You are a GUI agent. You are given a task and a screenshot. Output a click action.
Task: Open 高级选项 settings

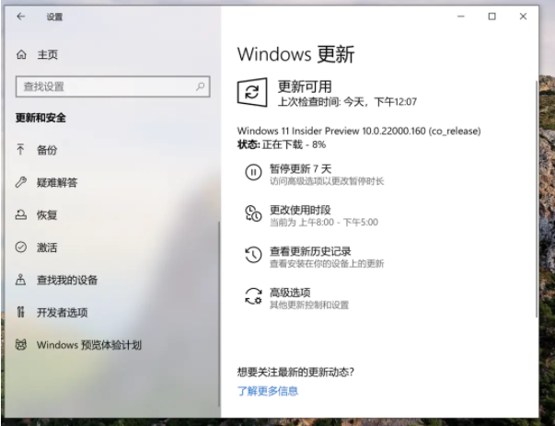(x=290, y=293)
